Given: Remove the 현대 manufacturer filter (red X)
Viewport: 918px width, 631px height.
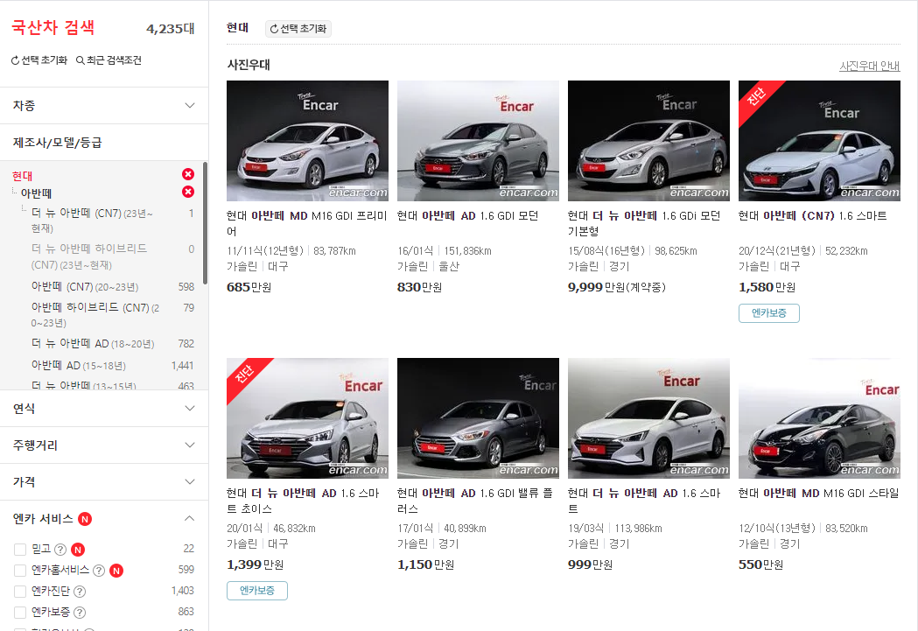Looking at the screenshot, I should (x=188, y=174).
